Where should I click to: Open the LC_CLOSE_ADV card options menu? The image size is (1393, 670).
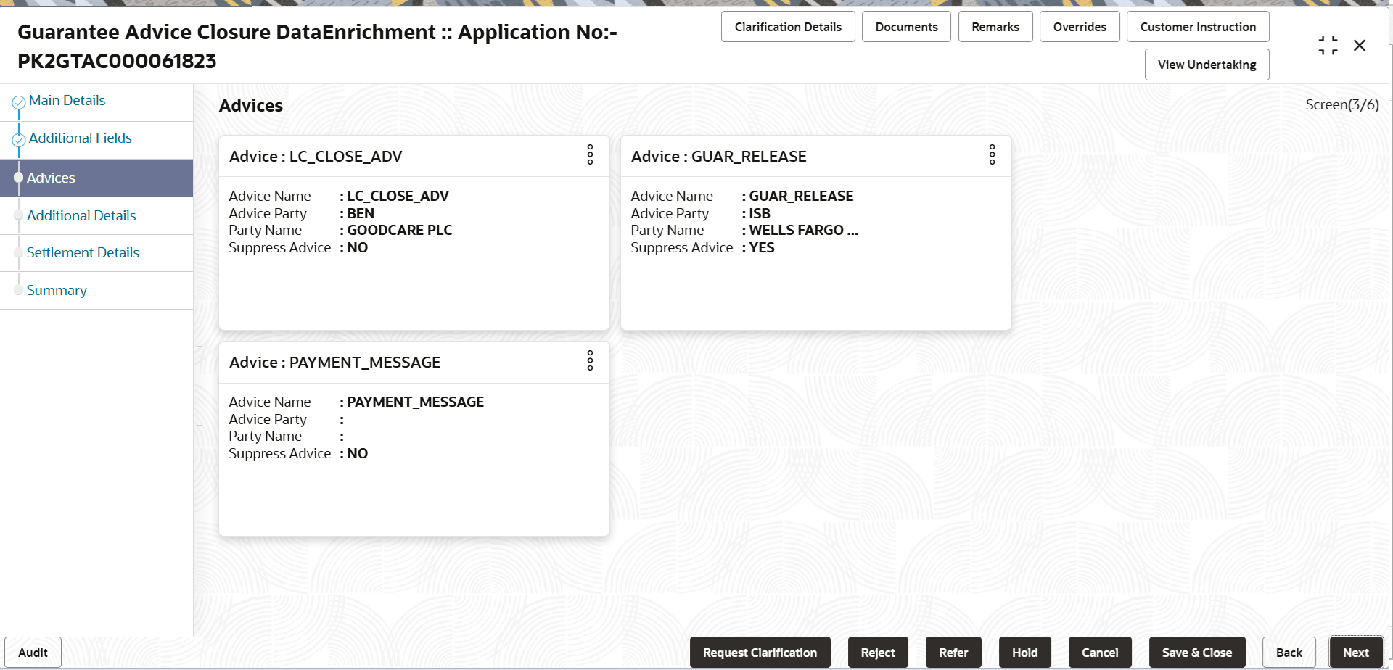tap(591, 154)
